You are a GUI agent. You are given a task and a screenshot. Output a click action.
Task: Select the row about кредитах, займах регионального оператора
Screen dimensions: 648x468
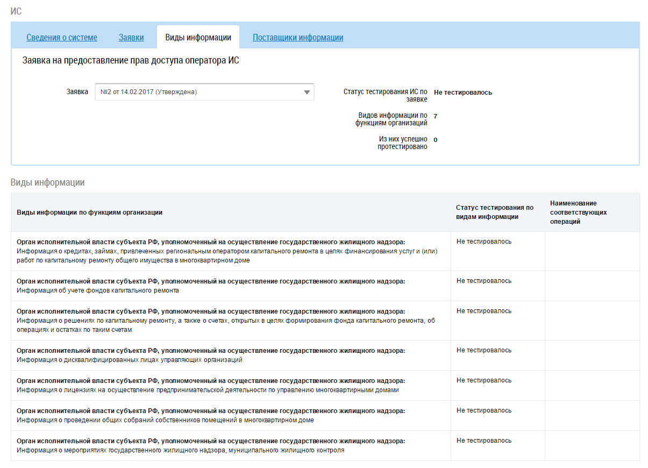point(226,251)
